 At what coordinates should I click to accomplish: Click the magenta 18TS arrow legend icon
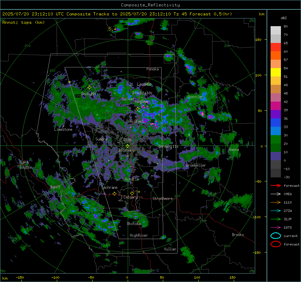pos(276,228)
